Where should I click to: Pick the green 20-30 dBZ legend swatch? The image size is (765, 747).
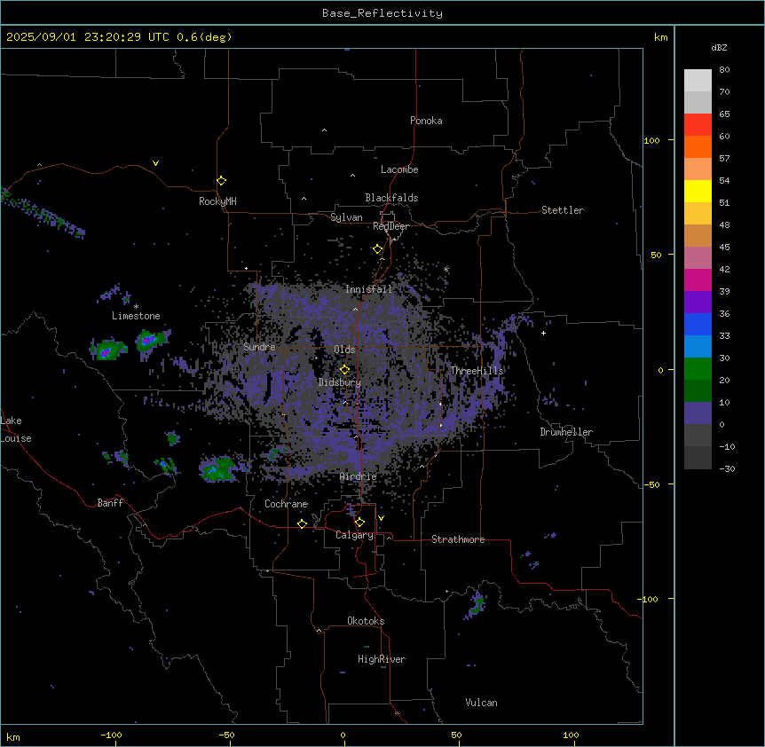click(698, 369)
